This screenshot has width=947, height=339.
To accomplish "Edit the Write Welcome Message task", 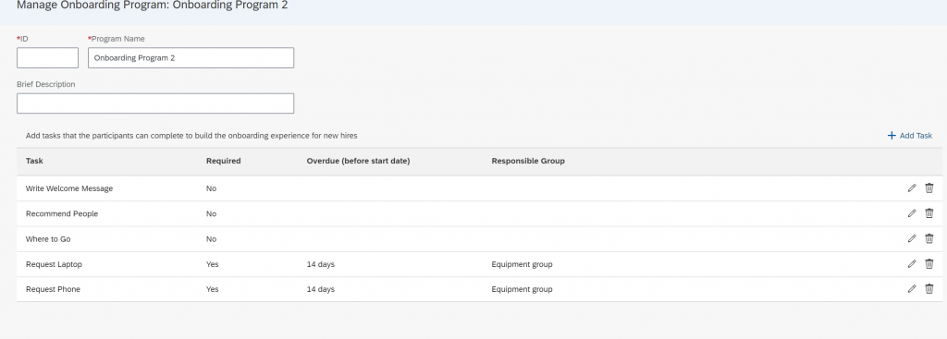I will (912, 188).
